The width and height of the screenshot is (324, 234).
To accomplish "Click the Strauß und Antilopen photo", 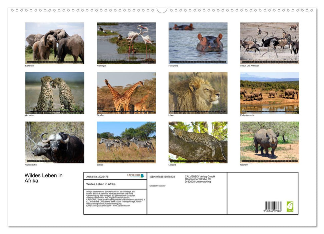I will (x=270, y=42).
